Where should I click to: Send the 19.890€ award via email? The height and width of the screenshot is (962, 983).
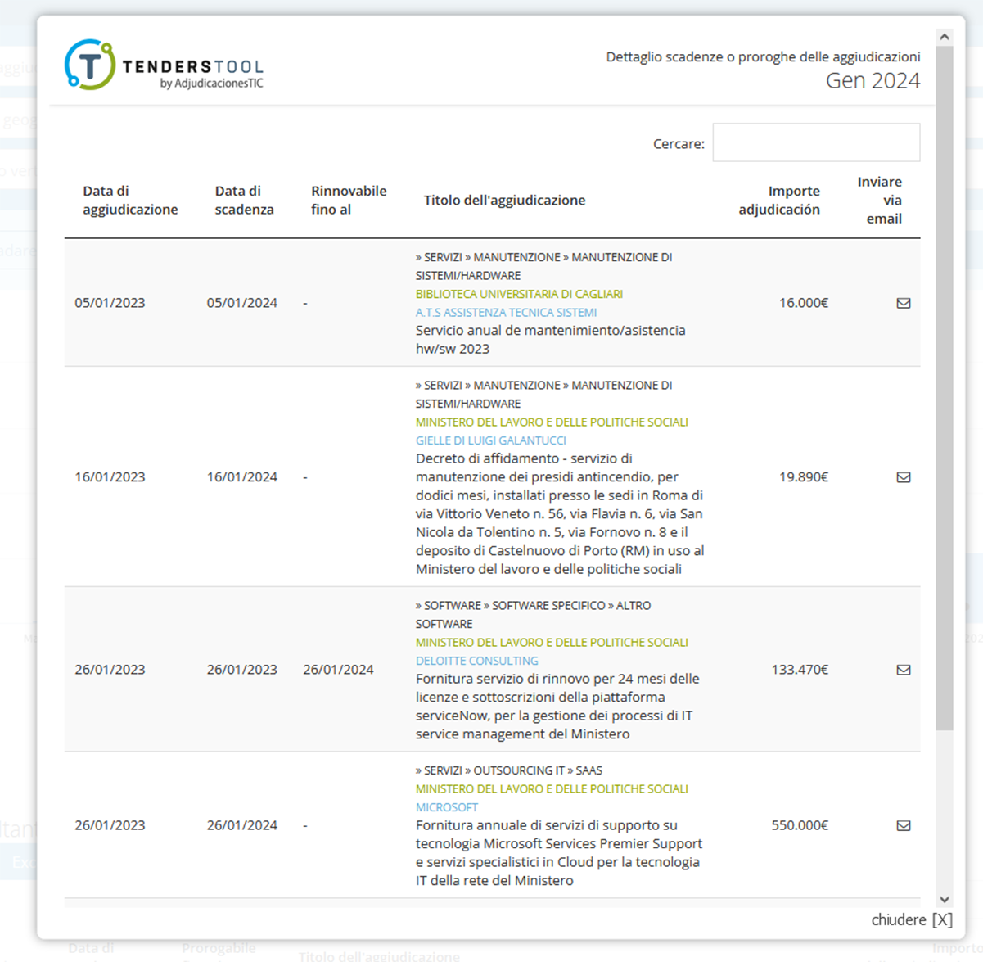[x=904, y=477]
